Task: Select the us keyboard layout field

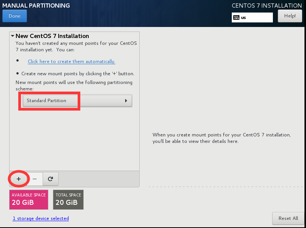Action: [252, 17]
